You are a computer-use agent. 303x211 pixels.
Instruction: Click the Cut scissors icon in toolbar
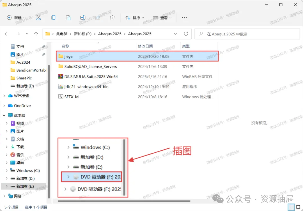click(x=39, y=18)
